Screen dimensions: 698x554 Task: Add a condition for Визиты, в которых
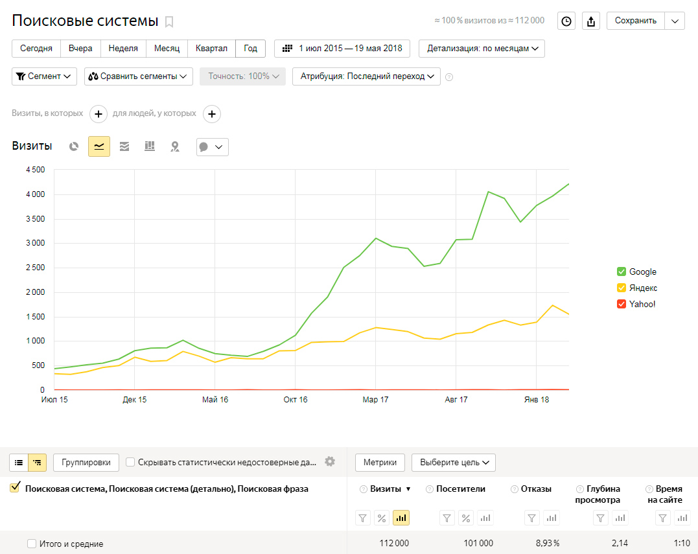(x=99, y=114)
